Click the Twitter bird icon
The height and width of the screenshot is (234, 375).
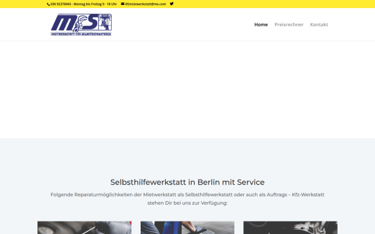coord(172,4)
